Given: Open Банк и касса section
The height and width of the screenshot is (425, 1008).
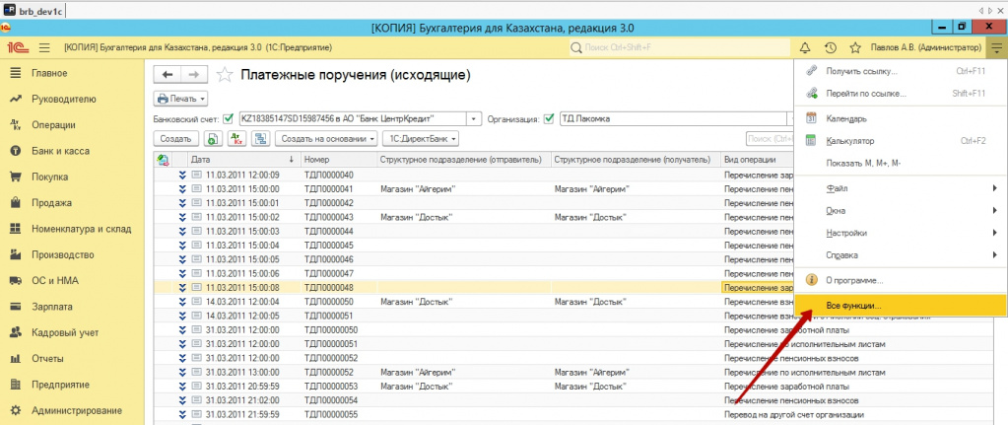Looking at the screenshot, I should [x=60, y=151].
